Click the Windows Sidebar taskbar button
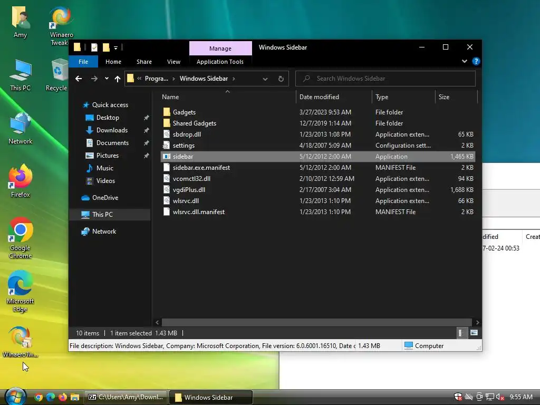This screenshot has height=405, width=540. point(211,397)
